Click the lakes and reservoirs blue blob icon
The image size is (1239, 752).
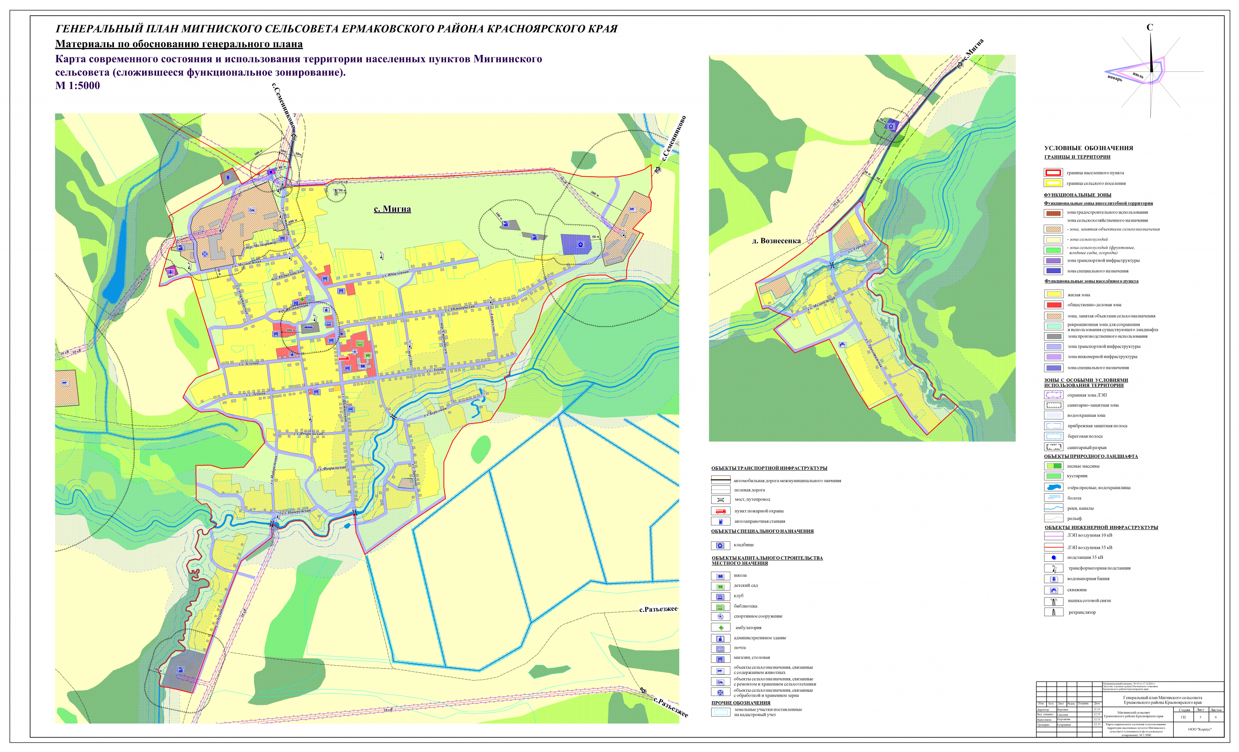pos(1054,487)
